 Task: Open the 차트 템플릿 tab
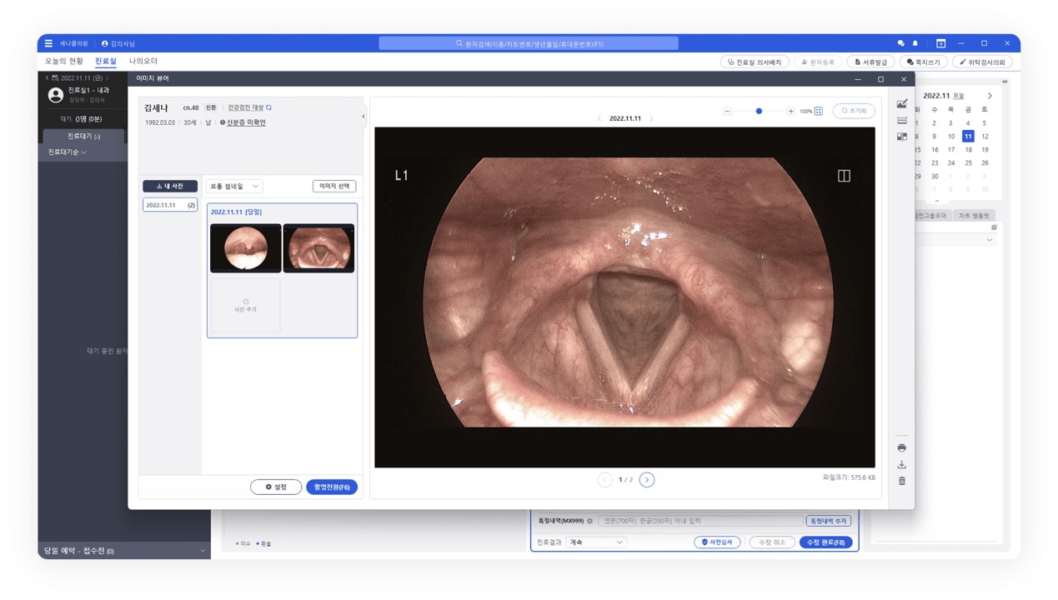974,216
